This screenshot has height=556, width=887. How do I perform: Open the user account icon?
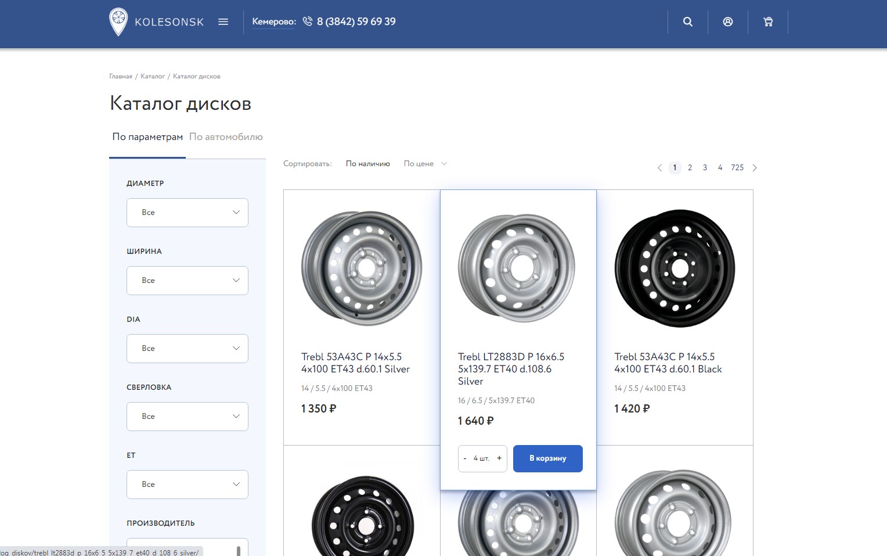pos(728,22)
